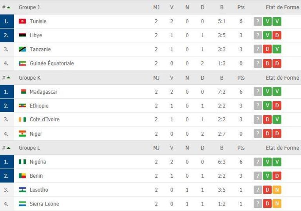Click the Libye flag icon
Viewport: 301px width, 211px height.
pos(22,35)
